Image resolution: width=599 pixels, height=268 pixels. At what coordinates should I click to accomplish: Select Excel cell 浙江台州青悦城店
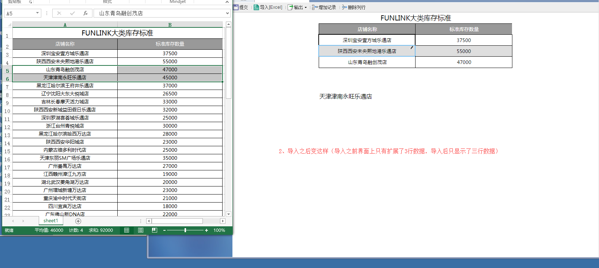pyautogui.click(x=65, y=126)
